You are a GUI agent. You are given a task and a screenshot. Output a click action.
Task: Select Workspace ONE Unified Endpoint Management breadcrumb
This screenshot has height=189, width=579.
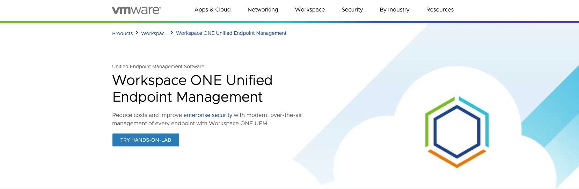pyautogui.click(x=231, y=33)
